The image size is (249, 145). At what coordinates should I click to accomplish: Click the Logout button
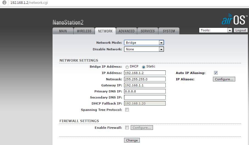click(x=240, y=30)
